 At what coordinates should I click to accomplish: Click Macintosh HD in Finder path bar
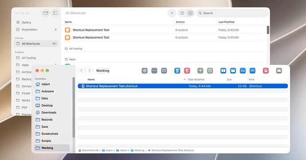pos(89,150)
